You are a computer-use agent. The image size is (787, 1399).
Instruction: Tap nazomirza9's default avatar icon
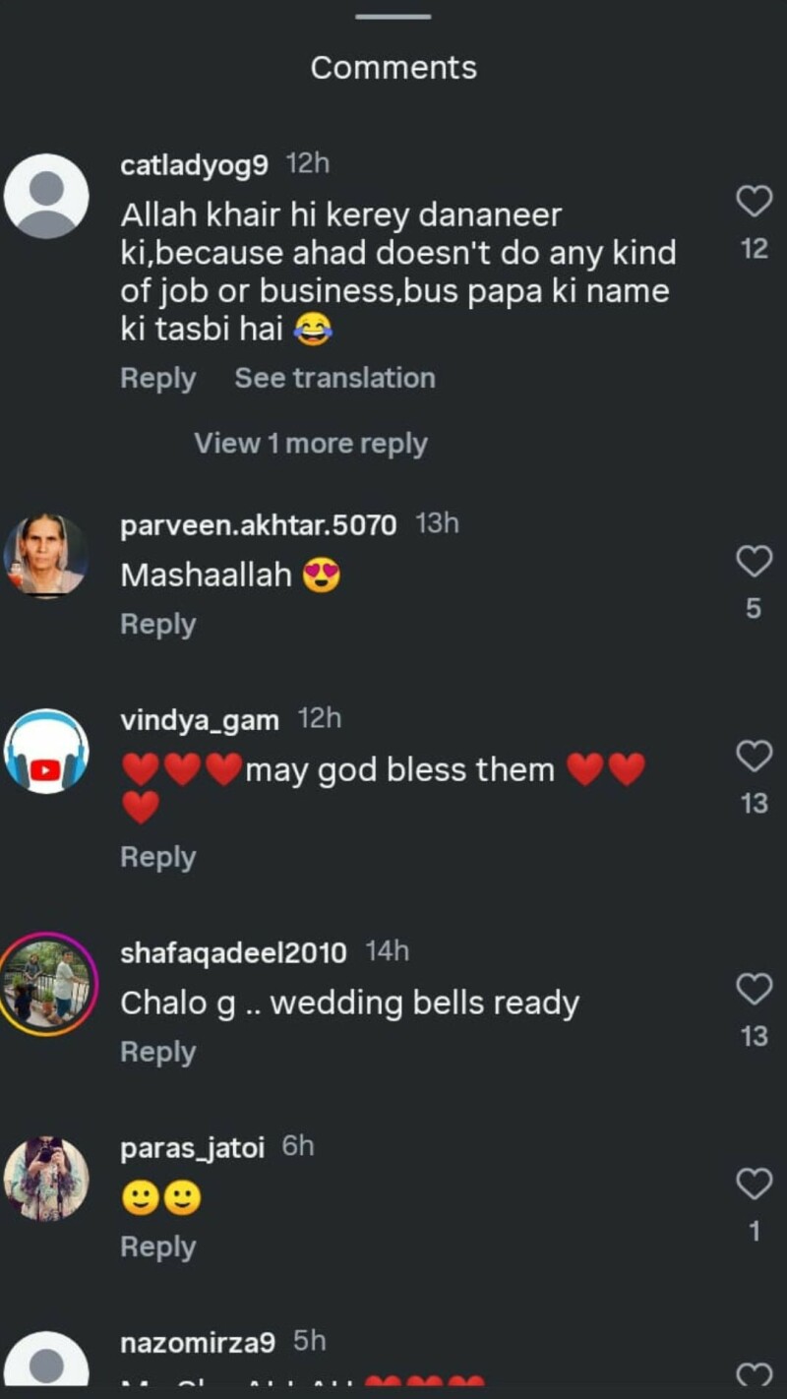(46, 1368)
